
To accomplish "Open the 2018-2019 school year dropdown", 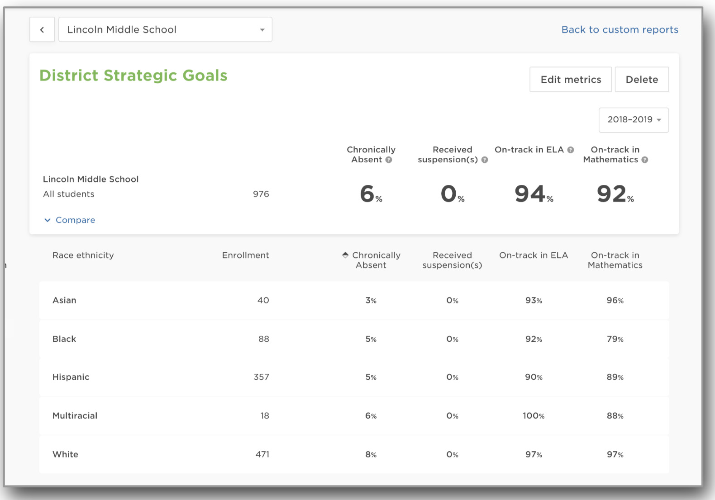I will tap(633, 120).
